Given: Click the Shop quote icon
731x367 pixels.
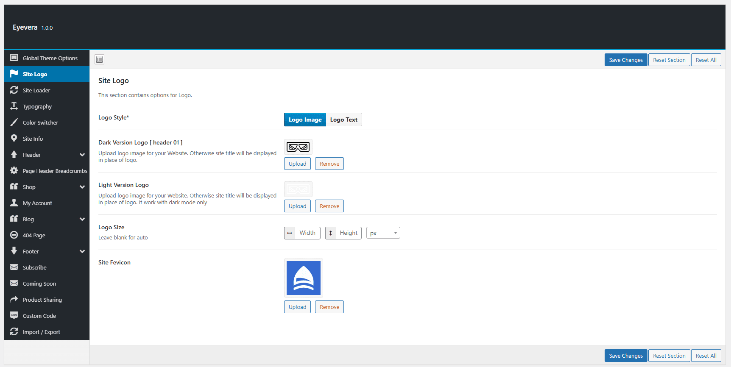Looking at the screenshot, I should (x=14, y=186).
